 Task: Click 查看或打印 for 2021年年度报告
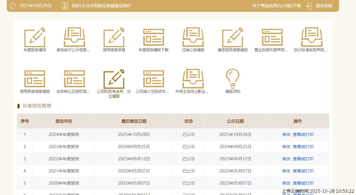coord(303,171)
